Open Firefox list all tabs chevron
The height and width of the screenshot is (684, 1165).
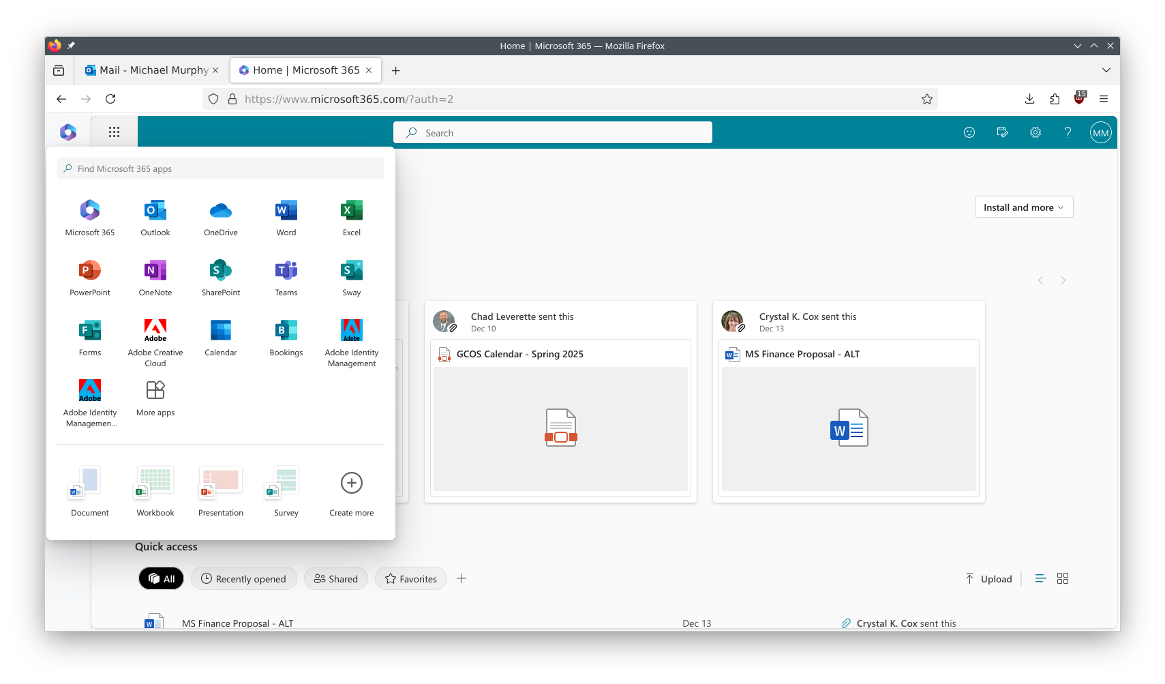coord(1106,70)
